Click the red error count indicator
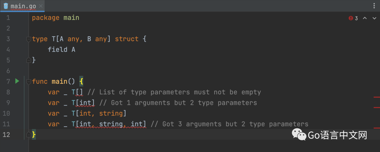This screenshot has width=380, height=152. click(x=353, y=18)
